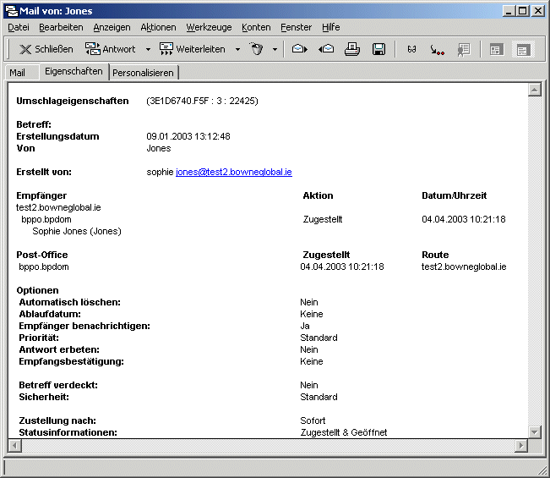This screenshot has width=550, height=478.
Task: Click the Automatisch löschen value Nein
Action: pyautogui.click(x=309, y=302)
